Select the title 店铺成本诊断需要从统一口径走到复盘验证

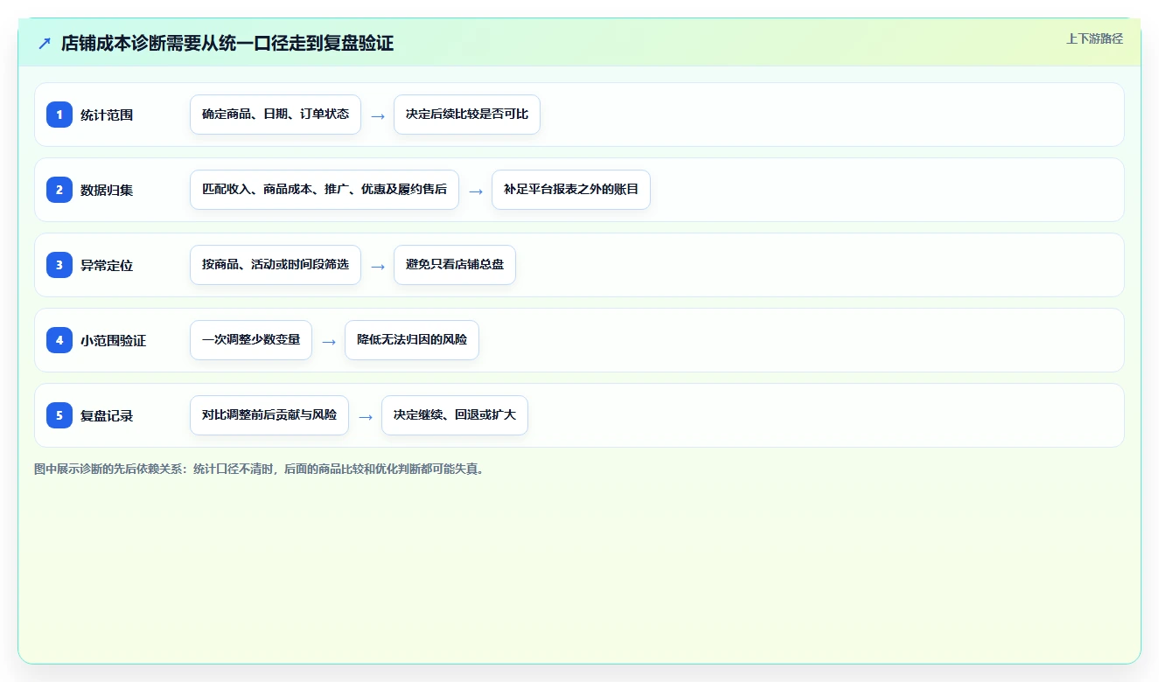click(227, 44)
